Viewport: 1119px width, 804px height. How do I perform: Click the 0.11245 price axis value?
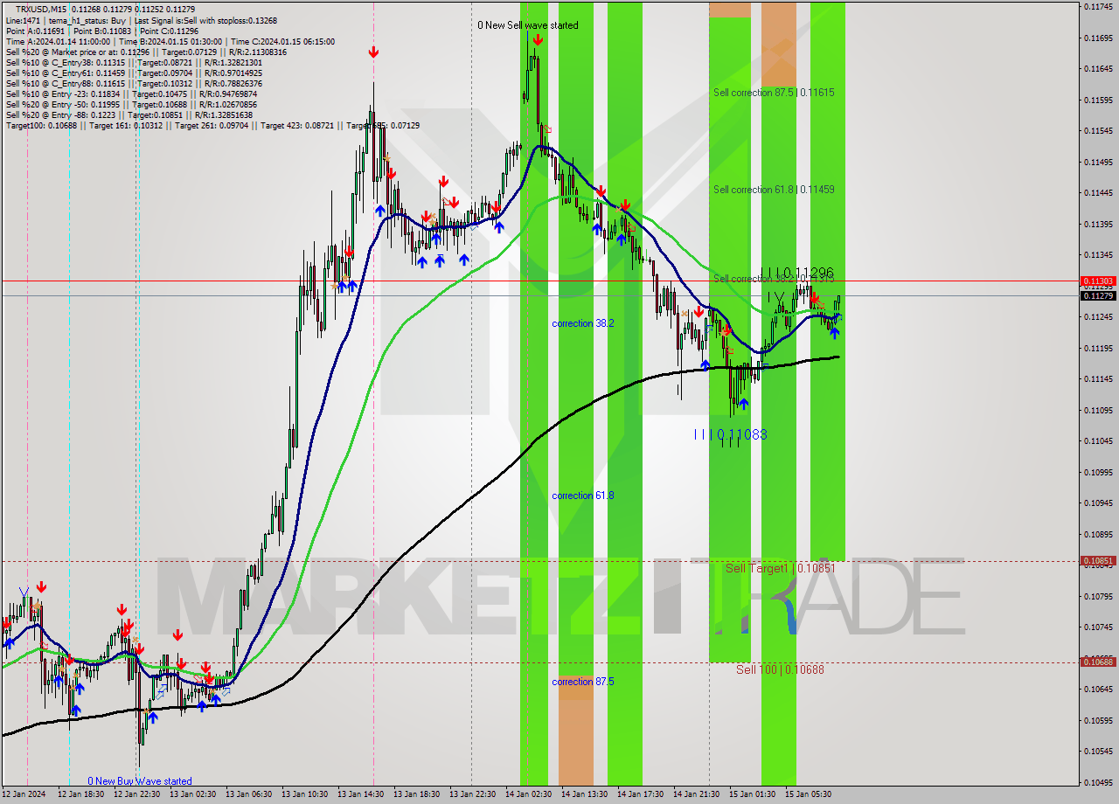(1098, 316)
